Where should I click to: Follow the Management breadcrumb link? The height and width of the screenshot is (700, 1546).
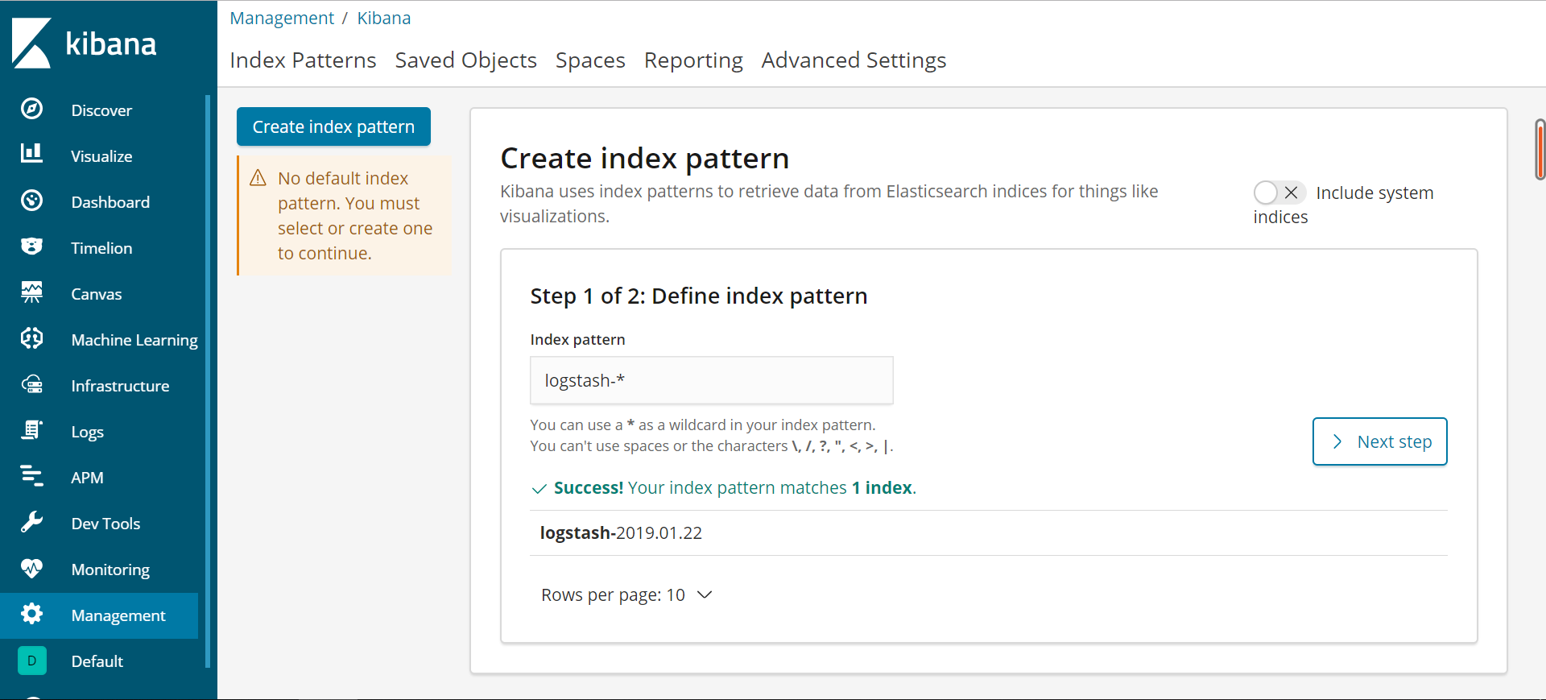tap(282, 18)
